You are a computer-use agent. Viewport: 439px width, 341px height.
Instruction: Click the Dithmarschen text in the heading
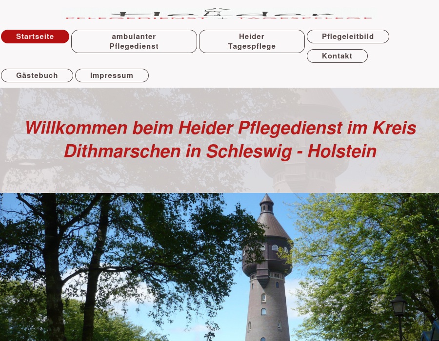pyautogui.click(x=120, y=151)
